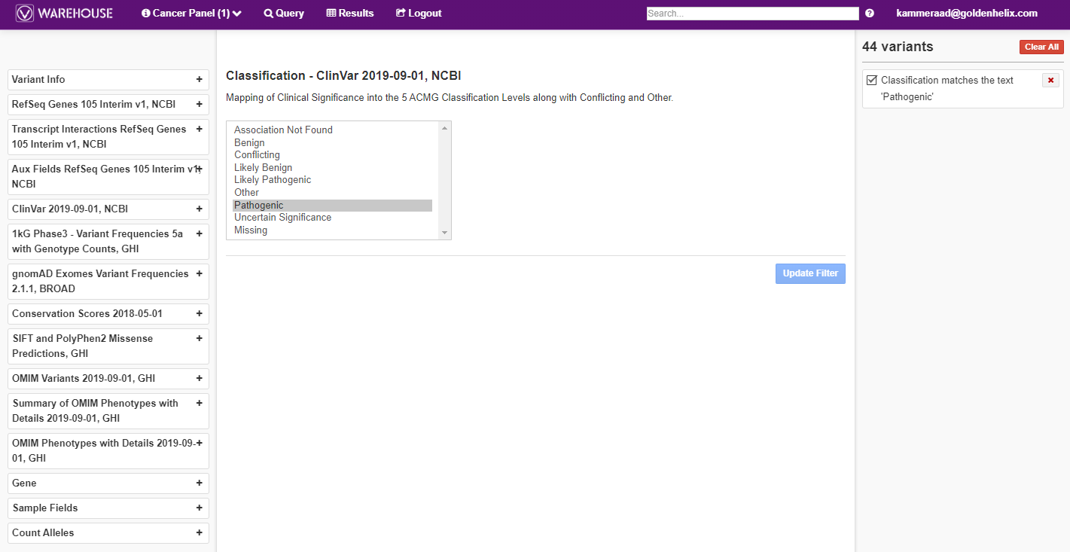Switch to the Results view
1070x552 pixels.
(x=350, y=13)
